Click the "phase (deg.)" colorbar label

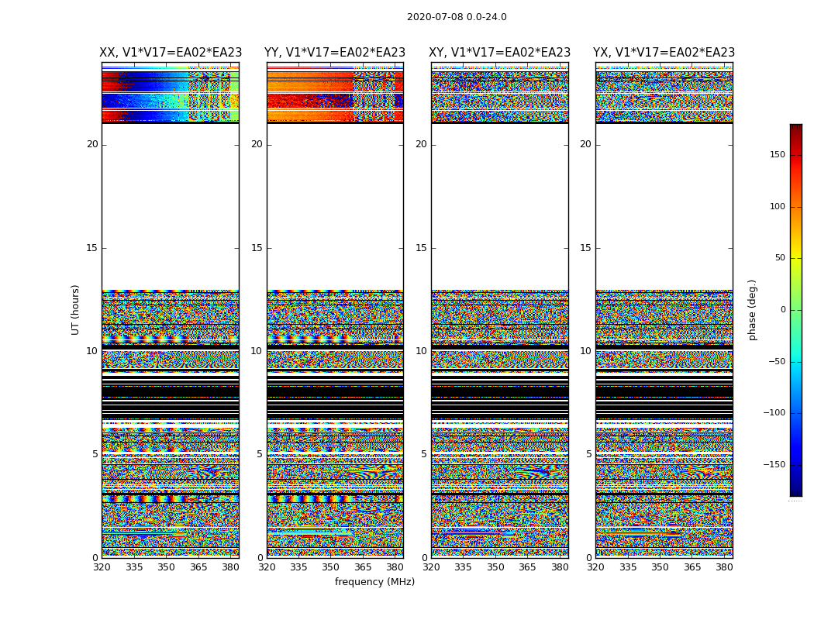point(752,310)
